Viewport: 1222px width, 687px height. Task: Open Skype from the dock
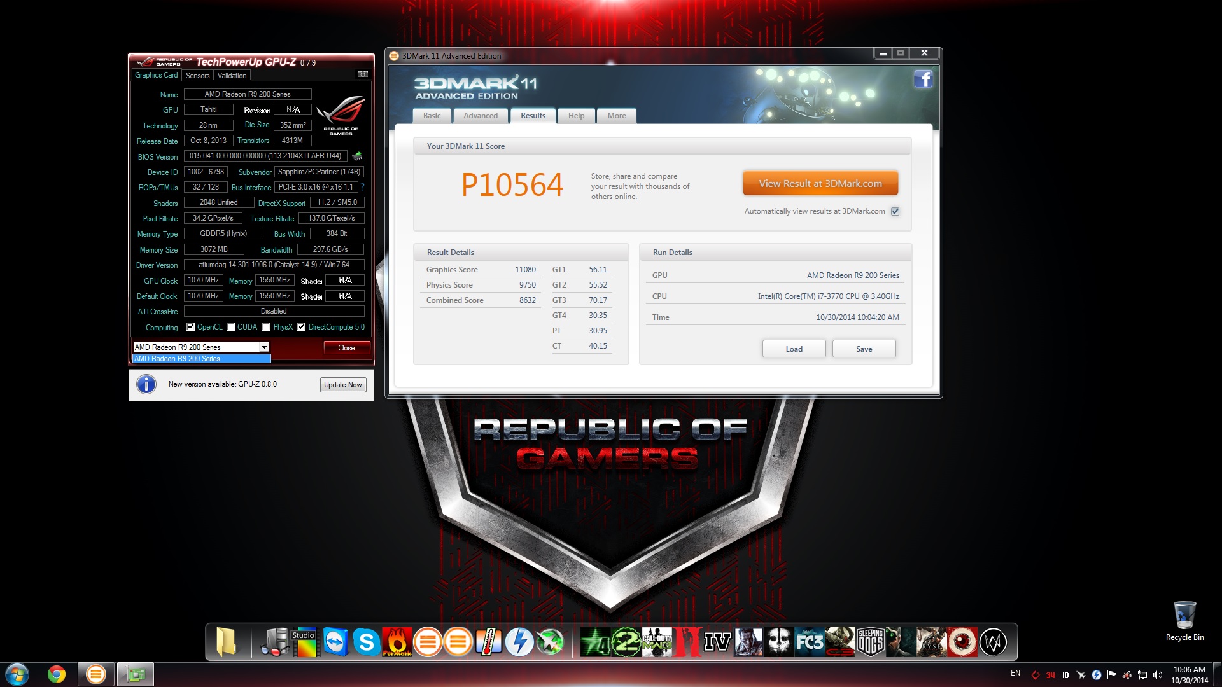tap(367, 642)
